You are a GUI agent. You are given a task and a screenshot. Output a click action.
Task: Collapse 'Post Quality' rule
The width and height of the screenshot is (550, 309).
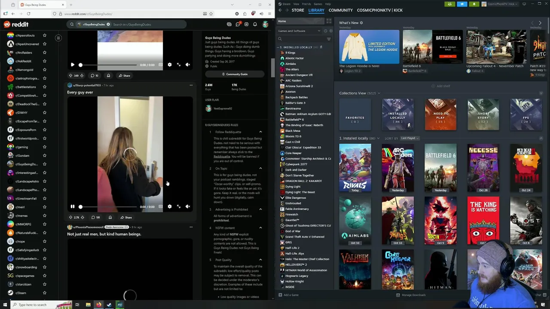(260, 260)
